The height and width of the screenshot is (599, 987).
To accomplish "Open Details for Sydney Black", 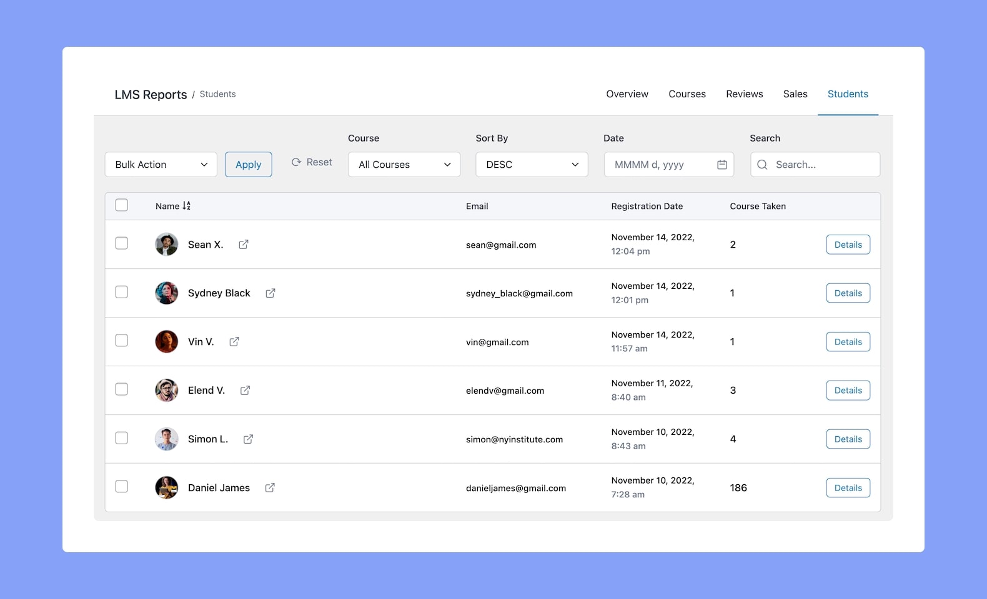I will [848, 293].
